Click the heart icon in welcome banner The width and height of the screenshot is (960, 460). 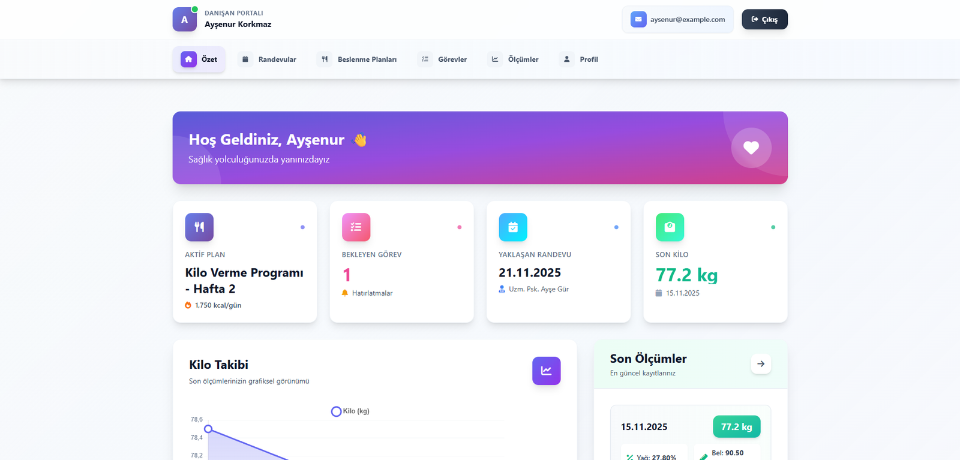tap(751, 148)
